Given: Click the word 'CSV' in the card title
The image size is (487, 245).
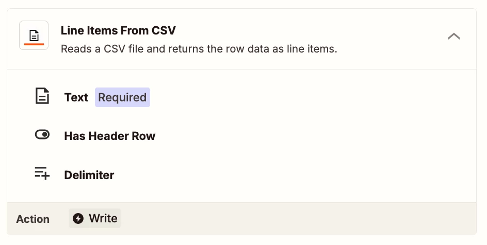Looking at the screenshot, I should [164, 30].
